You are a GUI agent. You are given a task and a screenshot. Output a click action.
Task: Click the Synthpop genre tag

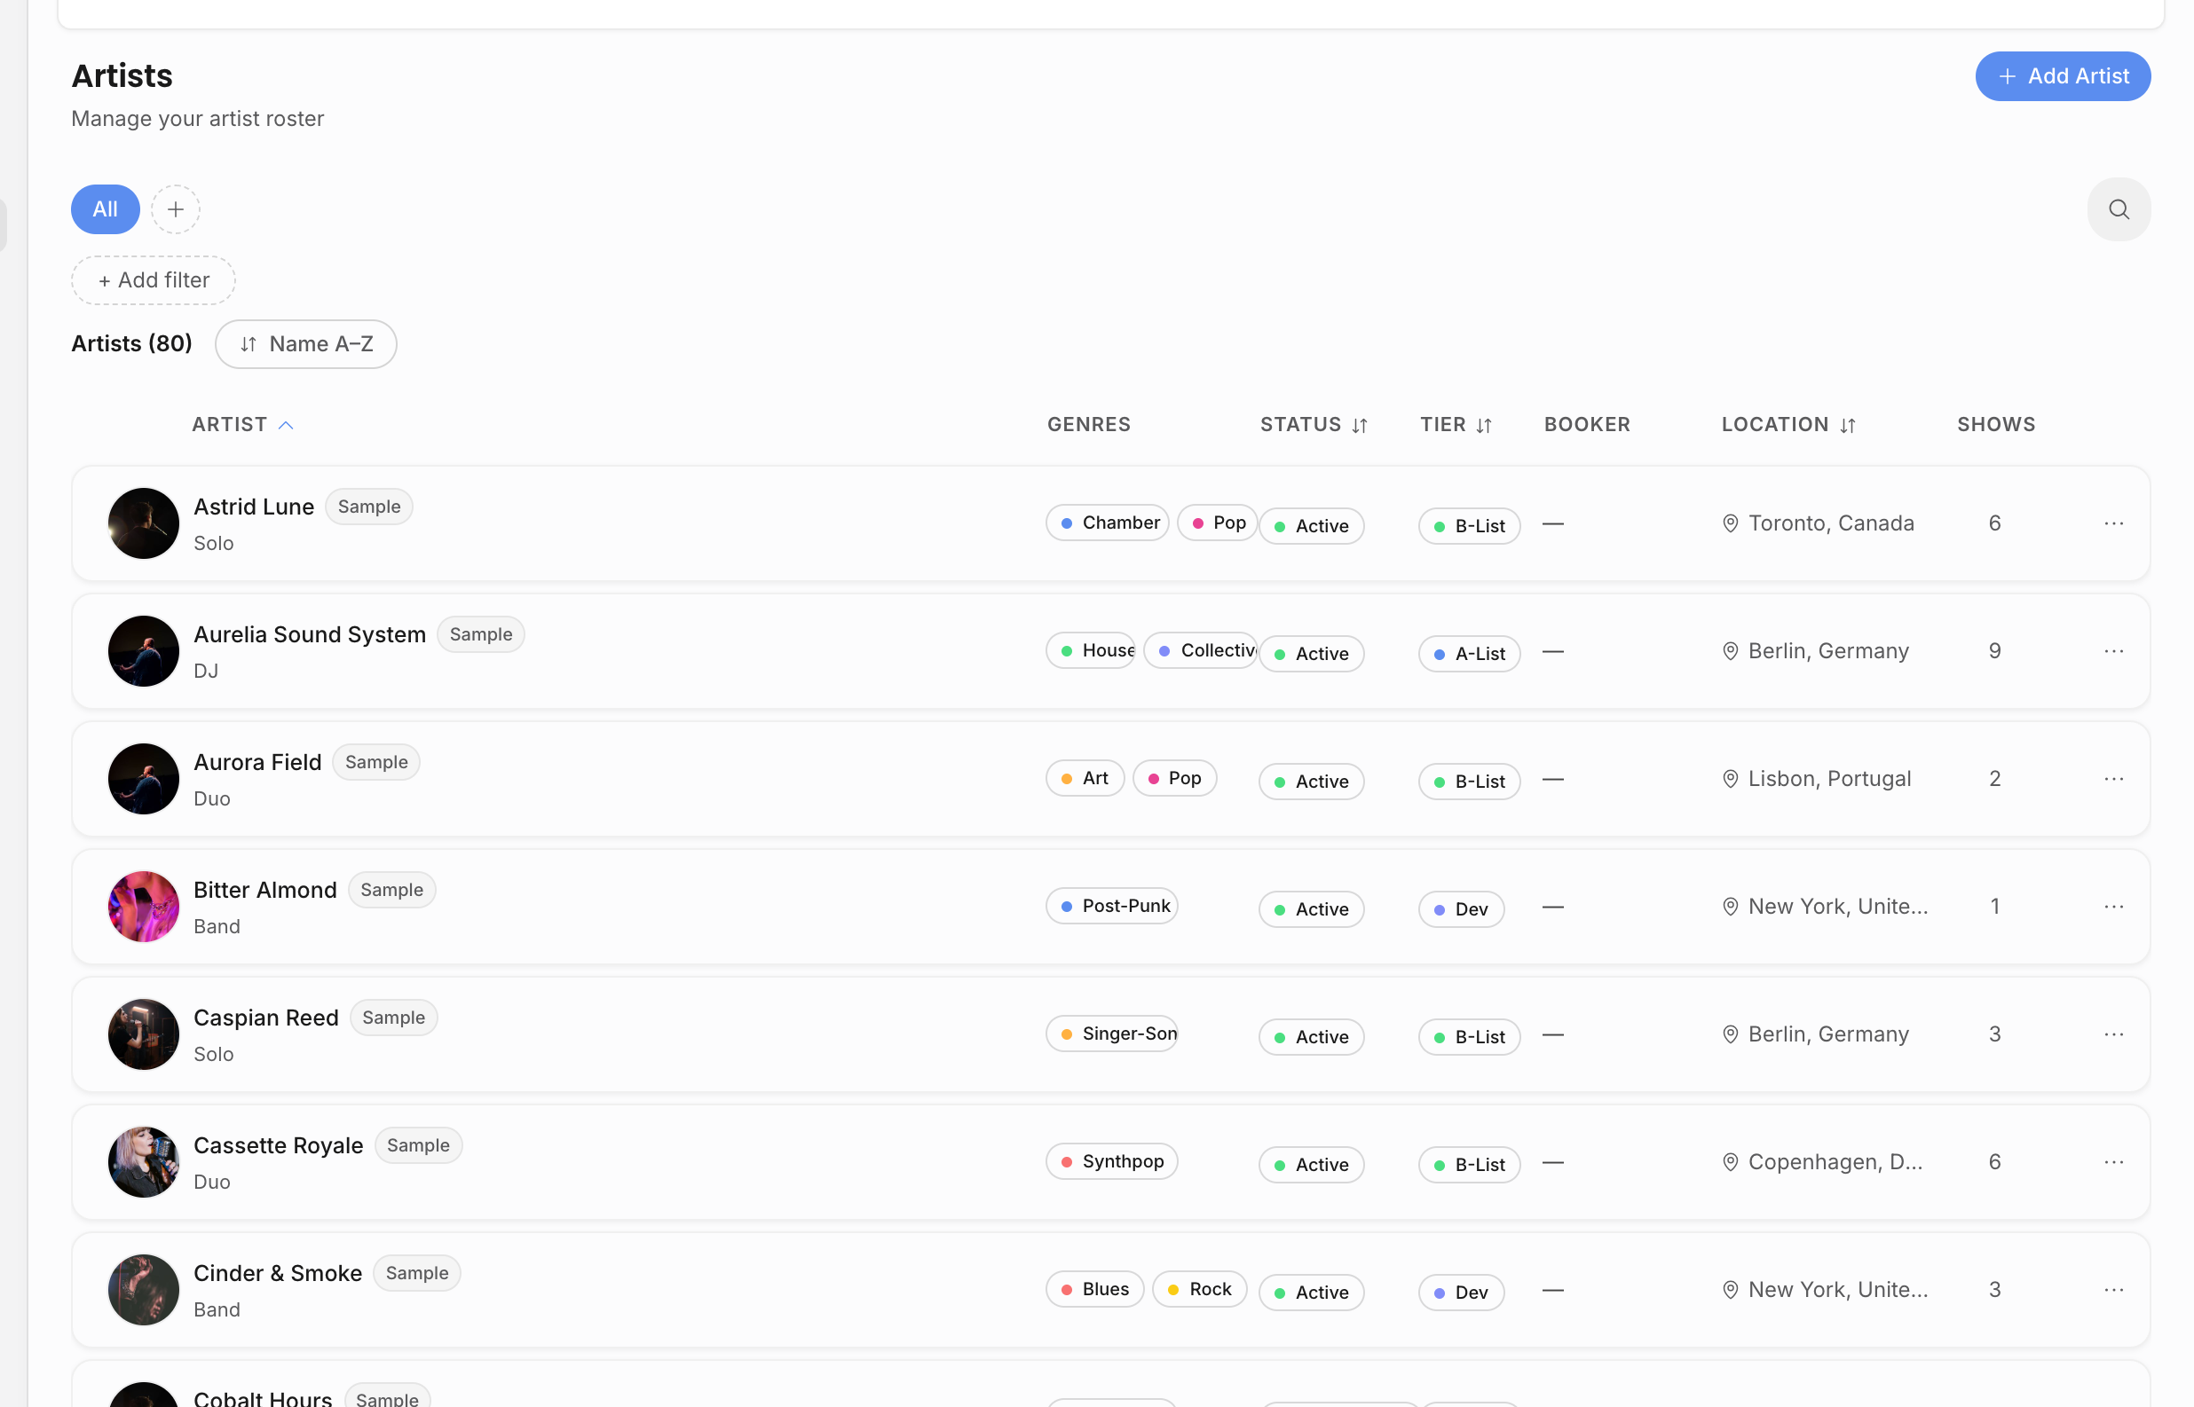(x=1112, y=1163)
